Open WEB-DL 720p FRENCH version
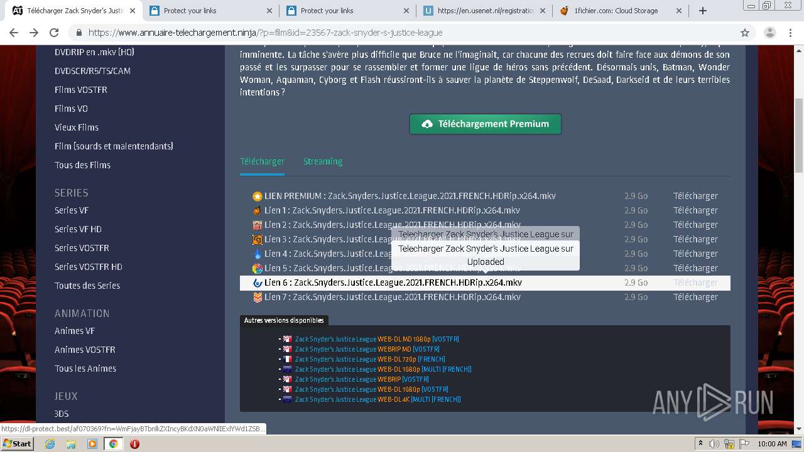 (370, 359)
